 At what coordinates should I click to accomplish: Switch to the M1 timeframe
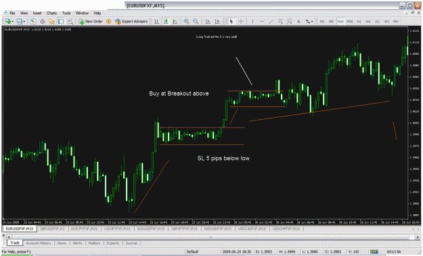pos(322,22)
